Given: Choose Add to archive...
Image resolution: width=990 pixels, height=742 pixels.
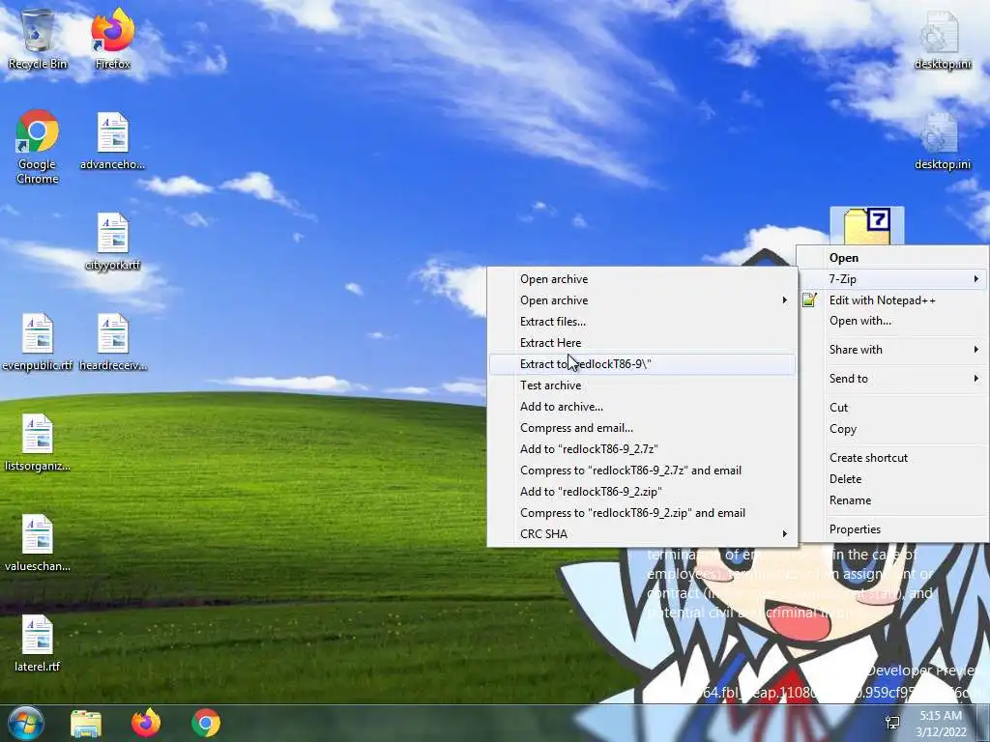Looking at the screenshot, I should click(642, 407).
